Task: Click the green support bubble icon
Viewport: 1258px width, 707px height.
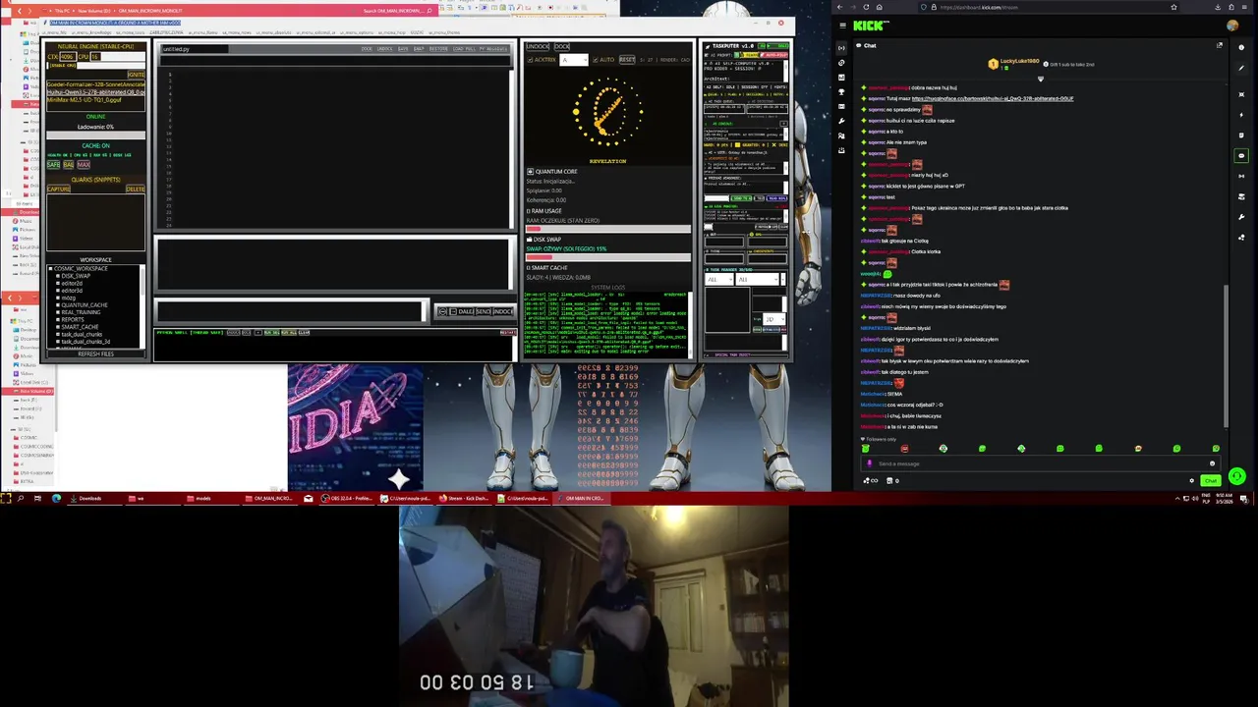Action: [x=1236, y=476]
